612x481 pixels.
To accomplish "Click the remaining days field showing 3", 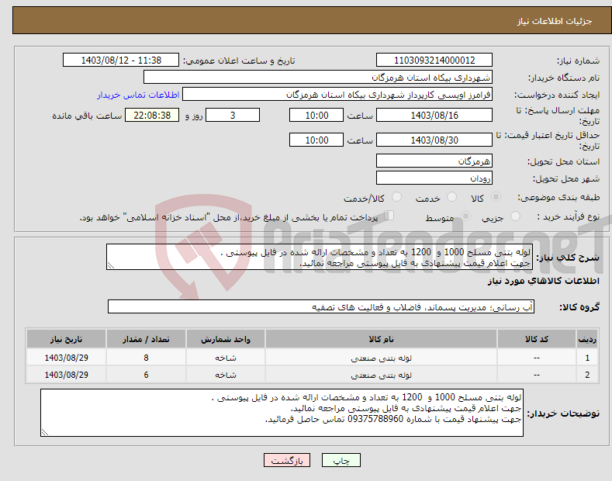I will pos(233,115).
